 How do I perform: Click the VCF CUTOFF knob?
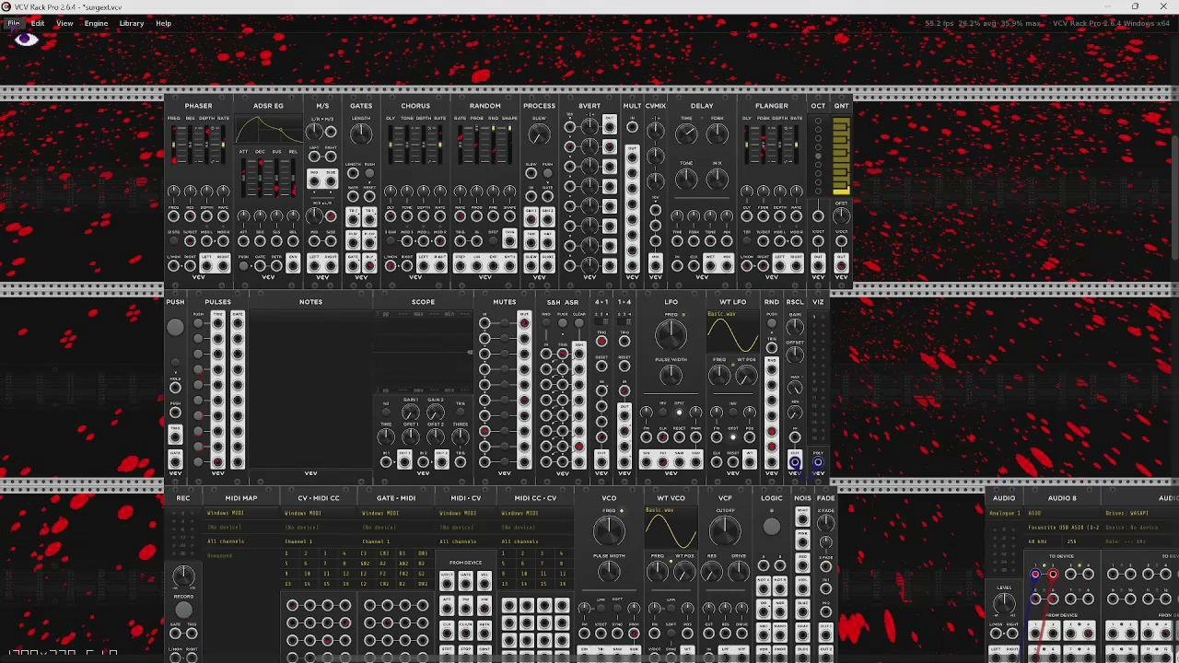725,529
